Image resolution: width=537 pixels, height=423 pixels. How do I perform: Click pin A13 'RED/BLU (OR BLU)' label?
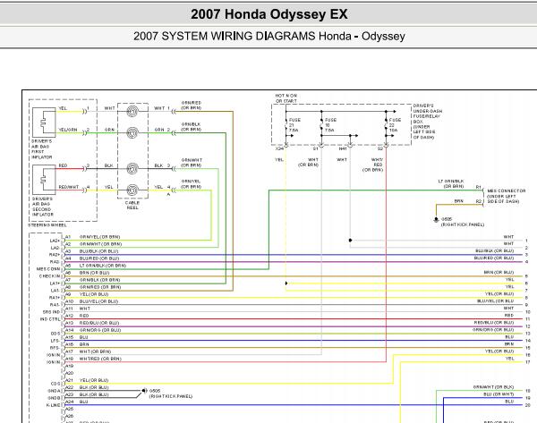(x=99, y=323)
